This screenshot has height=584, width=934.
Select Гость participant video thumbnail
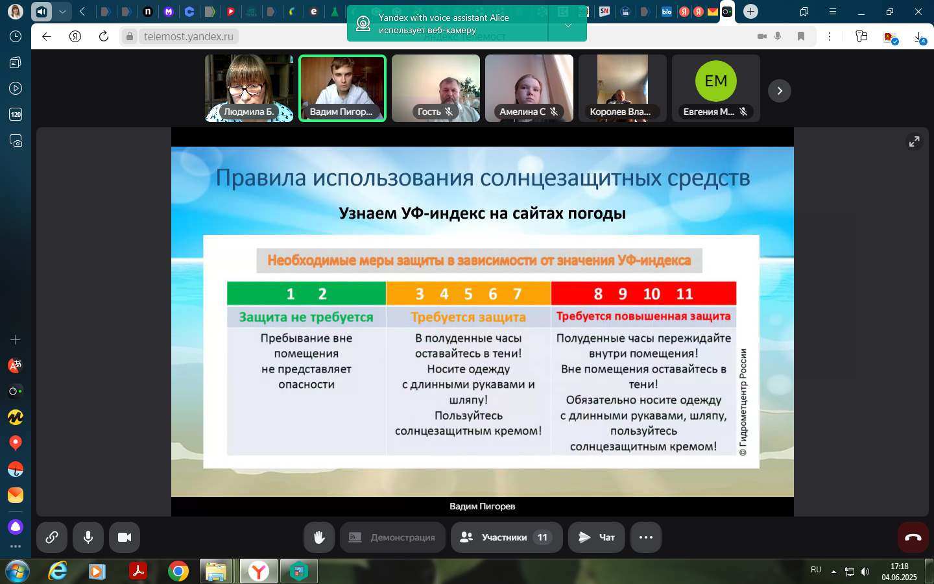(436, 88)
